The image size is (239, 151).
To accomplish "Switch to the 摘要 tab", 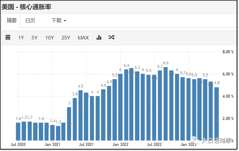I will 12,20.
